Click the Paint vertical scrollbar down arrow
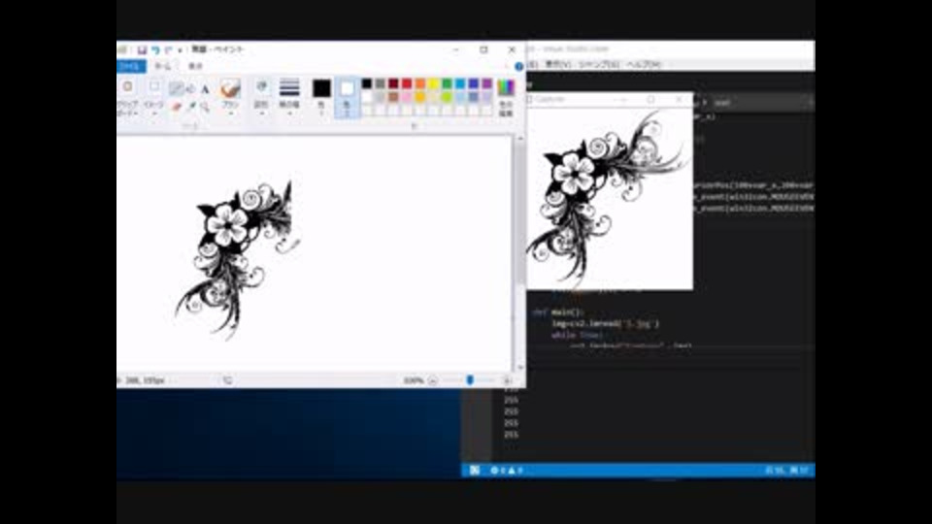 point(520,368)
